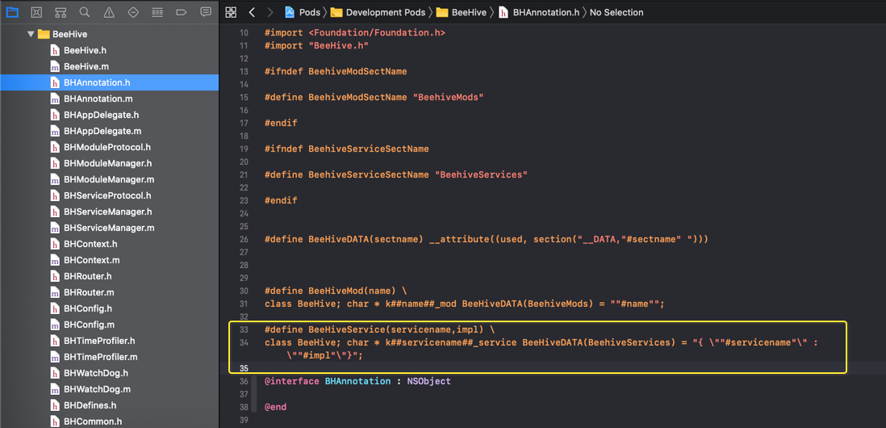
Task: Click #ifndef BeehiveServiceSectName line
Action: point(346,149)
